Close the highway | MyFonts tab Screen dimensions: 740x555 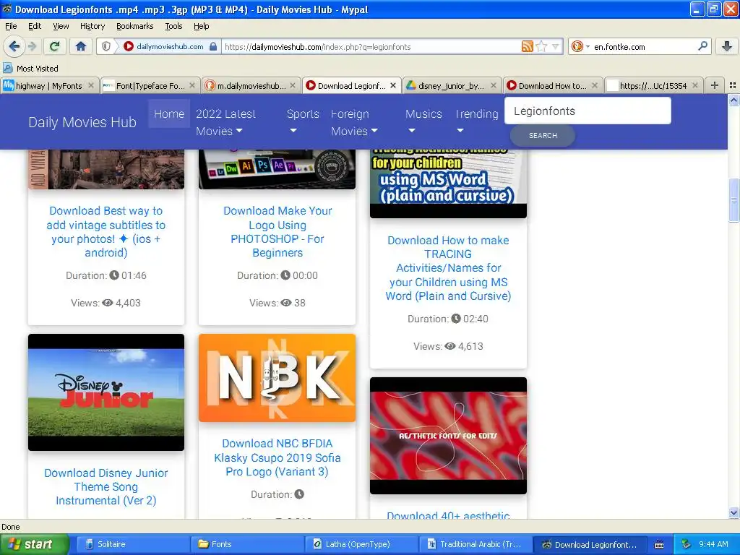91,85
